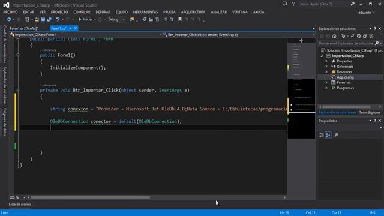
Task: Click the search magnifier in Solution Explorer
Action: point(377,43)
